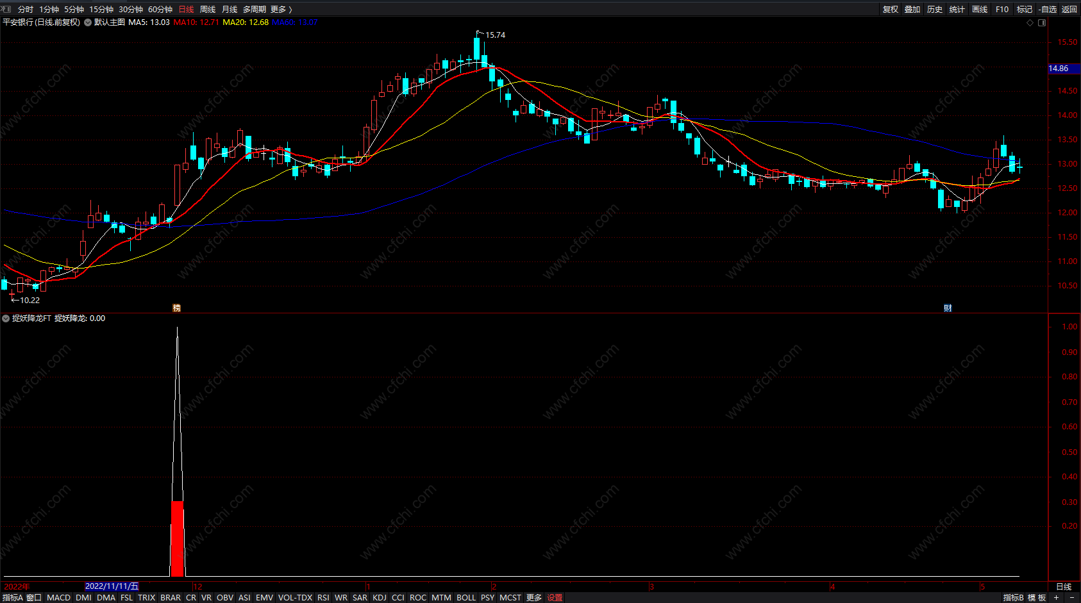Image resolution: width=1081 pixels, height=603 pixels.
Task: Open the 复权 adjustment menu
Action: 891,10
